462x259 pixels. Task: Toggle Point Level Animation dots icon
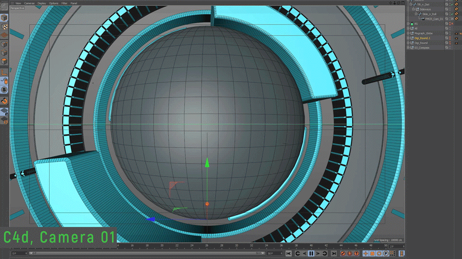393,253
